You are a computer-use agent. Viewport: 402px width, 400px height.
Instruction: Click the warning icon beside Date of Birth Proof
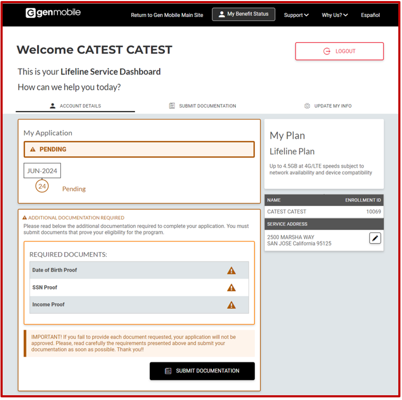coord(231,271)
